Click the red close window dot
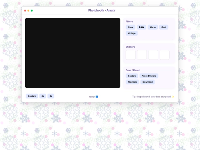This screenshot has height=150, width=200. click(25, 11)
